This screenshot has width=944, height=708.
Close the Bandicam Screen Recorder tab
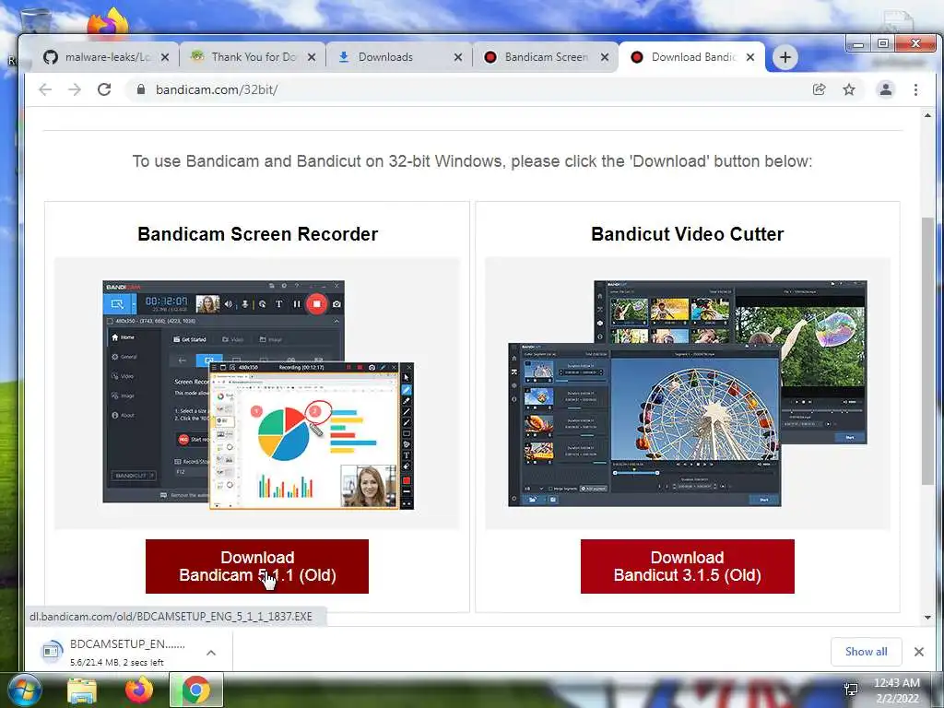pos(605,57)
